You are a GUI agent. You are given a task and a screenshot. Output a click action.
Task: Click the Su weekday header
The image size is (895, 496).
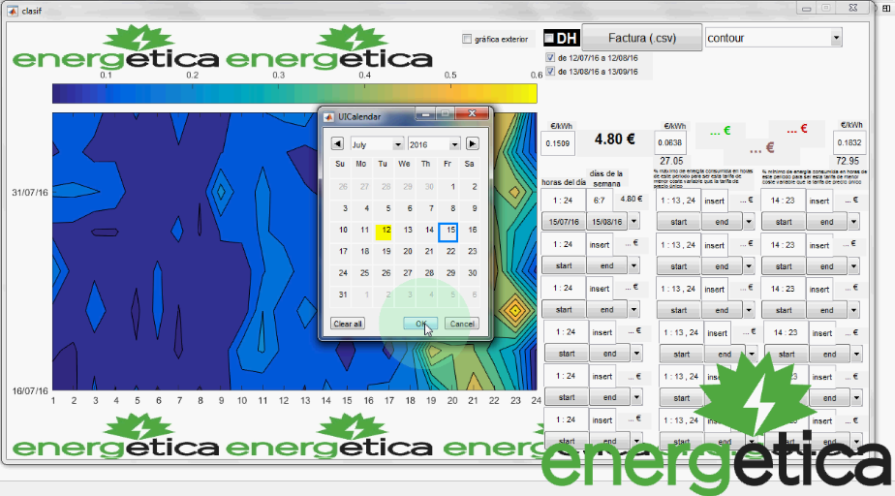point(340,164)
